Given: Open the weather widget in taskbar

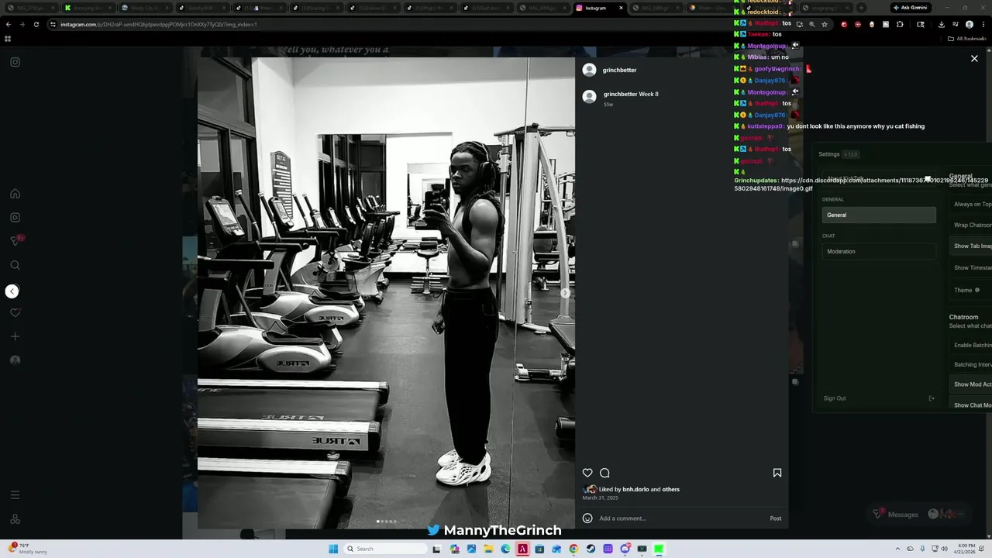Looking at the screenshot, I should [x=29, y=549].
